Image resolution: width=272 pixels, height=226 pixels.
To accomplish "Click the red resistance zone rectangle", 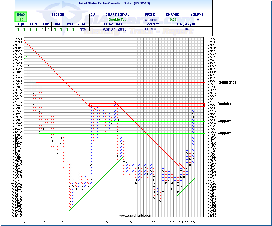I will tap(147, 105).
